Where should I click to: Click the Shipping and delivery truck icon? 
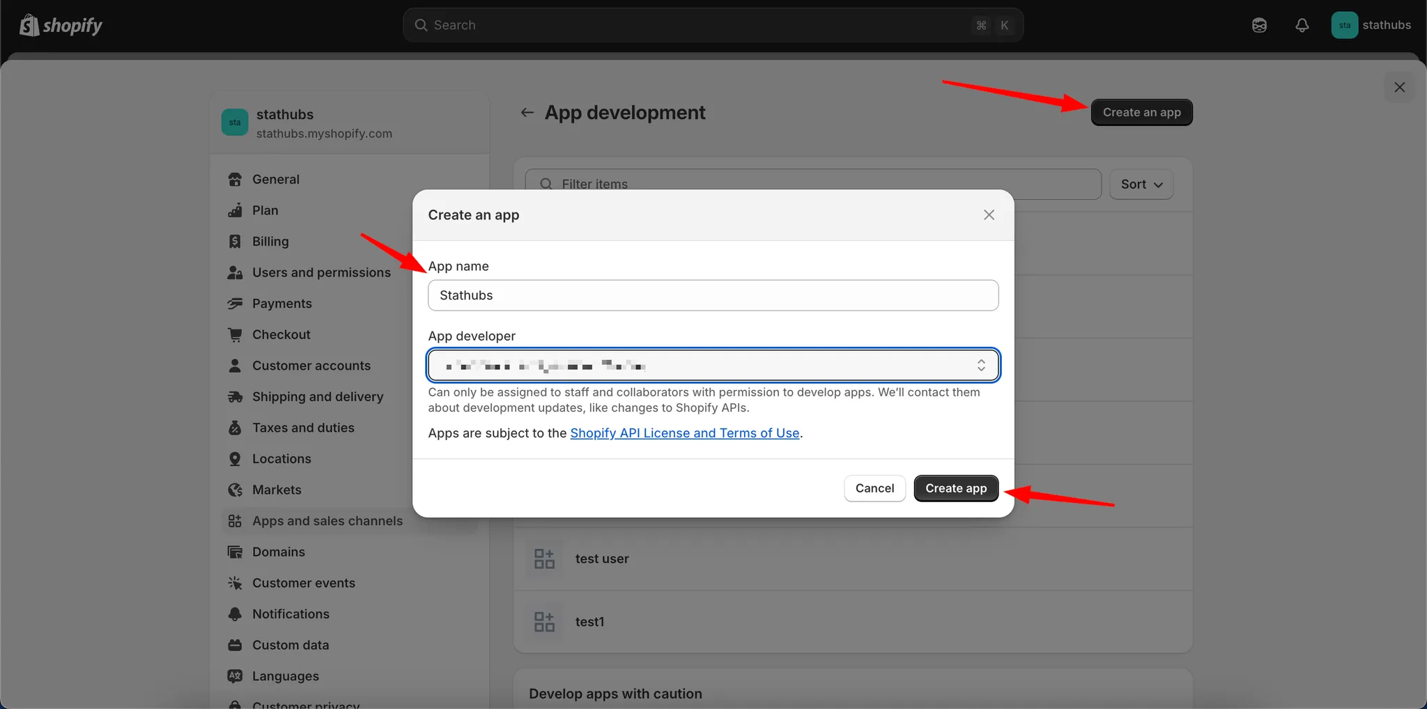pos(235,396)
